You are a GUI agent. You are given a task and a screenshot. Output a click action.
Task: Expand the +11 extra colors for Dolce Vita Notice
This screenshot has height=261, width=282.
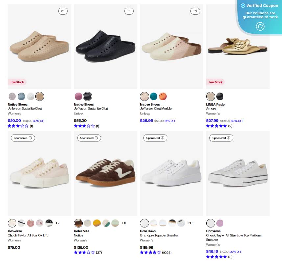click(x=124, y=223)
